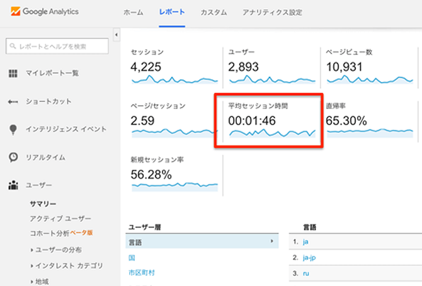The height and width of the screenshot is (286, 422).
Task: Open the カスタム tab
Action: click(214, 13)
